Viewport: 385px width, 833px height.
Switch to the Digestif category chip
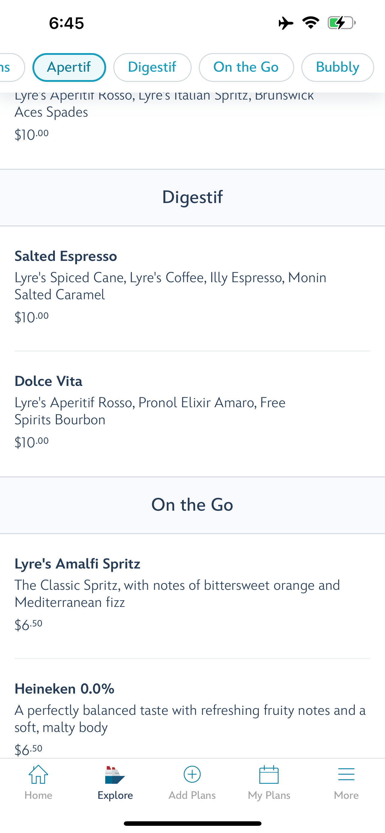[x=152, y=67]
